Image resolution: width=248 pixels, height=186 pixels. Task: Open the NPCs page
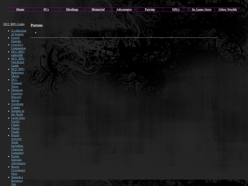click(x=176, y=10)
